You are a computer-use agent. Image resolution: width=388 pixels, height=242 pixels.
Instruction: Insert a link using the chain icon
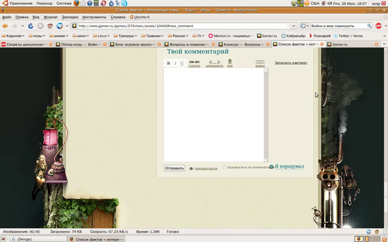194,63
